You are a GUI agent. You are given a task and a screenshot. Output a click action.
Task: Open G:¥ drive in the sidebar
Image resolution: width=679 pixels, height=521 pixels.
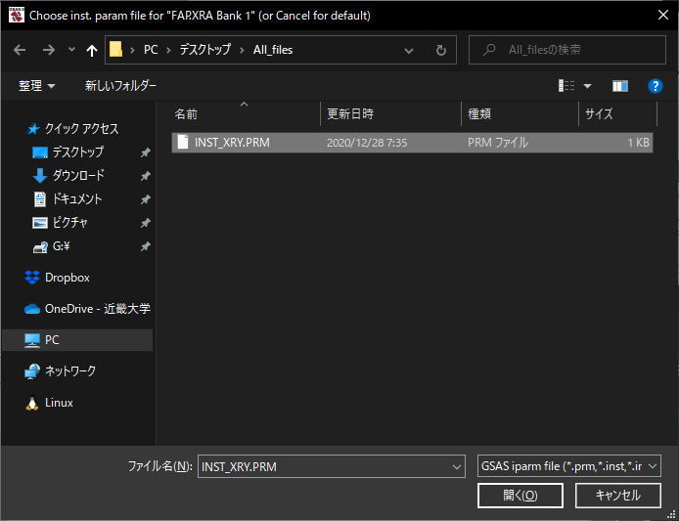pos(62,246)
